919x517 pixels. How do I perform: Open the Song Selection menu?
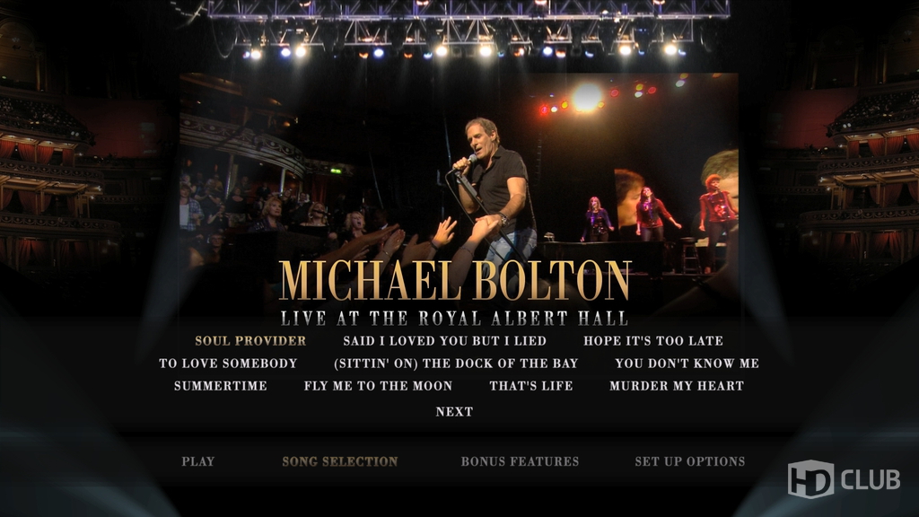pos(340,461)
